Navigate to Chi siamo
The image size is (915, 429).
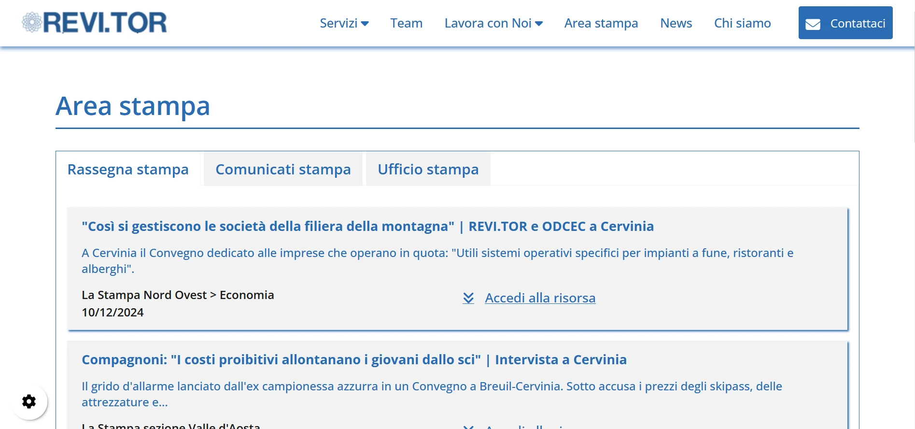click(x=742, y=23)
